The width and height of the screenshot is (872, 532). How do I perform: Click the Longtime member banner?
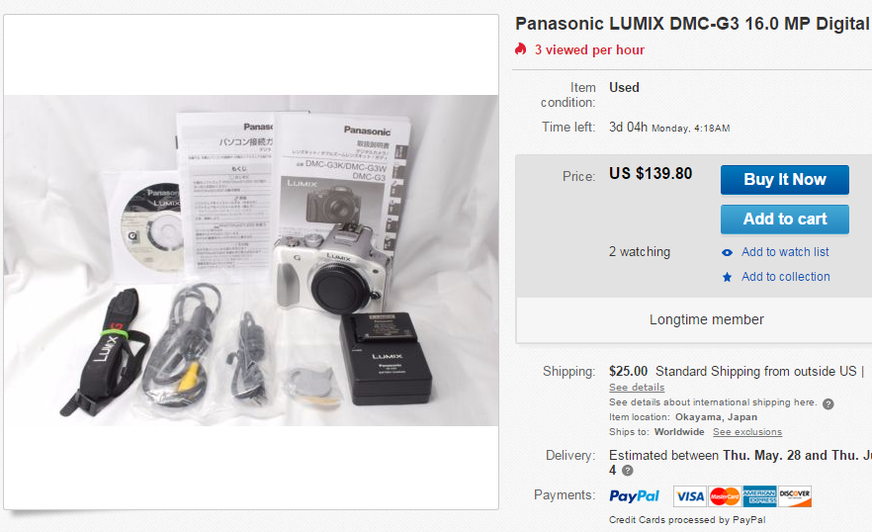coord(706,319)
